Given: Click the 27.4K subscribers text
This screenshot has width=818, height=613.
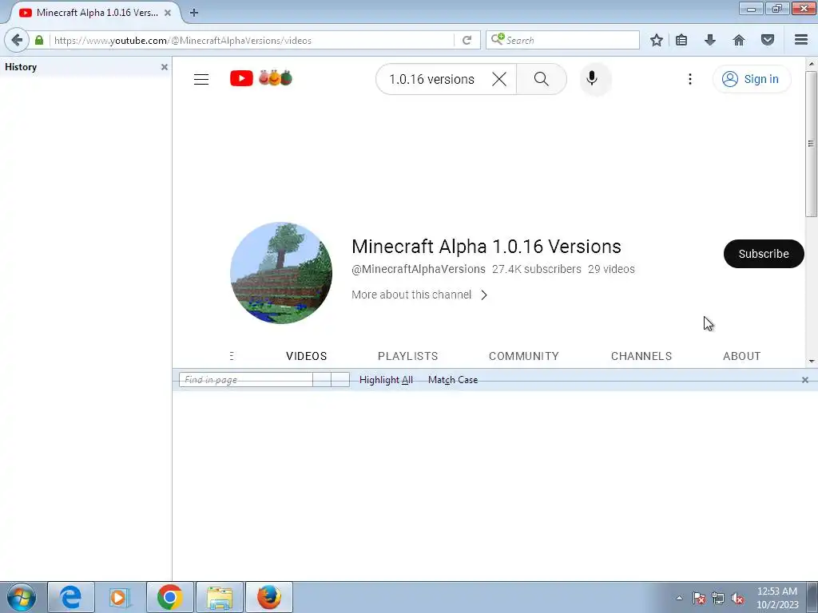Looking at the screenshot, I should click(536, 269).
